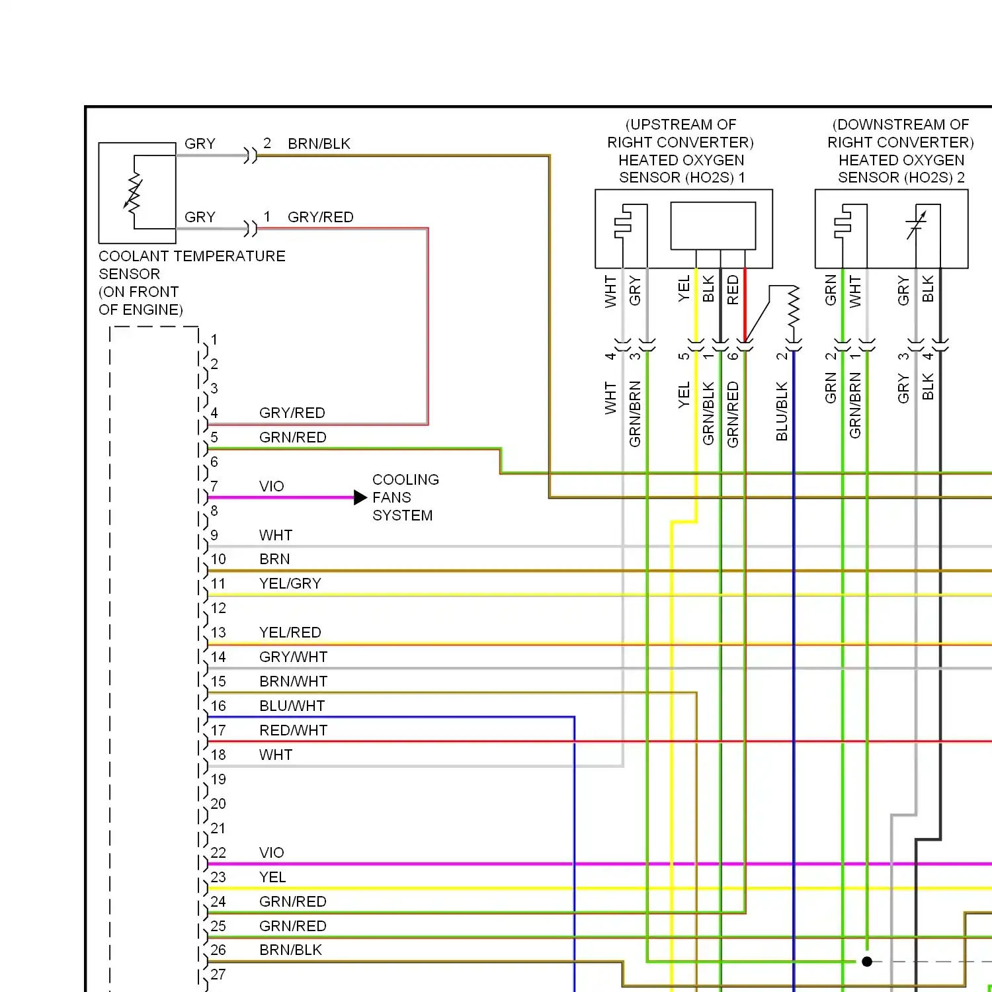Viewport: 992px width, 992px height.
Task: Click the BRN/BLK label at pin 26
Action: tap(290, 950)
